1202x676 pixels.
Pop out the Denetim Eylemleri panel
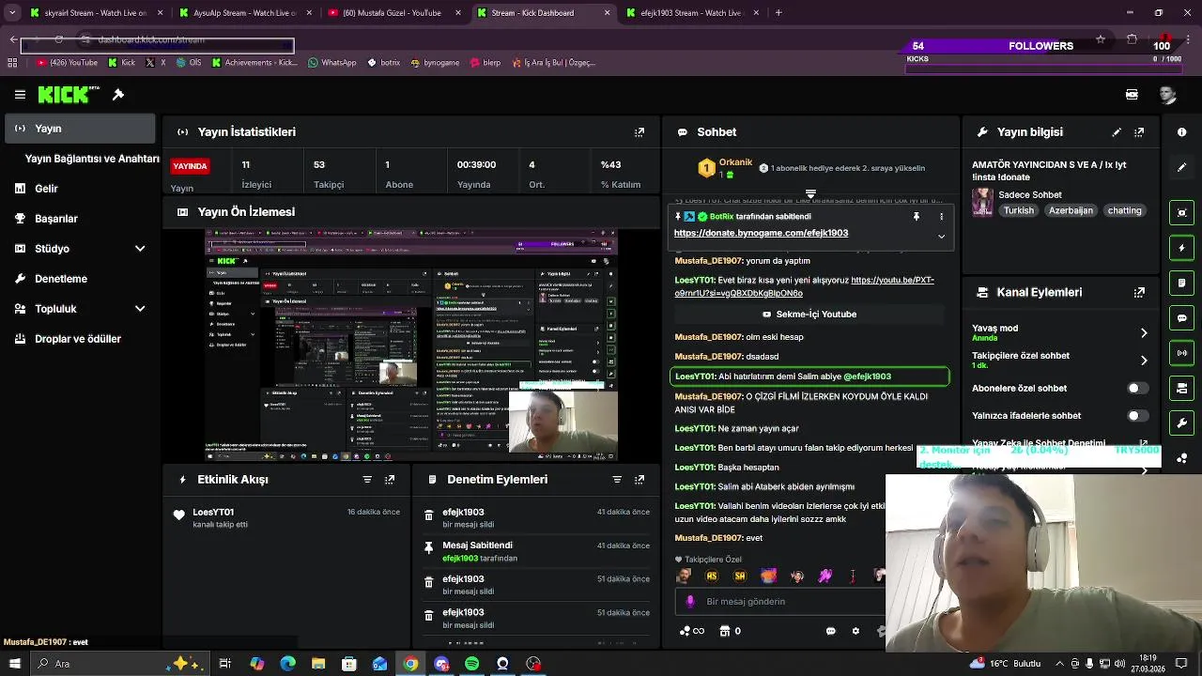(x=640, y=480)
